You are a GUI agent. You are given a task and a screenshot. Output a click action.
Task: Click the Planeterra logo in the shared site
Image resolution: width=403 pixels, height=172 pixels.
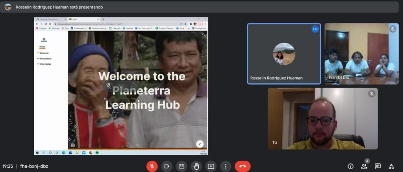pyautogui.click(x=44, y=40)
